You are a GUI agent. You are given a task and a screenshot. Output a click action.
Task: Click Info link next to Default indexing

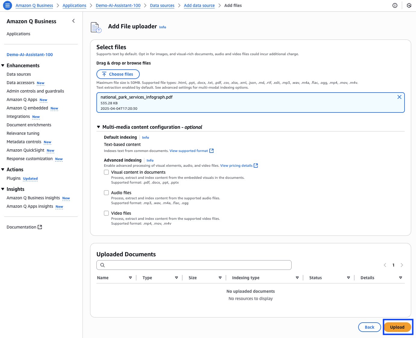145,137
